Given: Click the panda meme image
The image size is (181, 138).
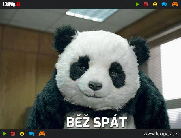Looking at the screenshot, I should [90, 69].
